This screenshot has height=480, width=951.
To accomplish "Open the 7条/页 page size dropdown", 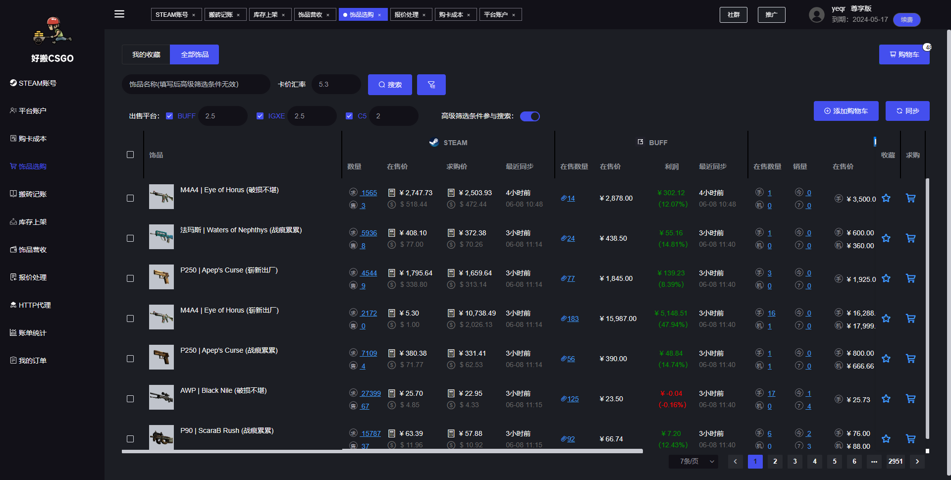I will [693, 461].
